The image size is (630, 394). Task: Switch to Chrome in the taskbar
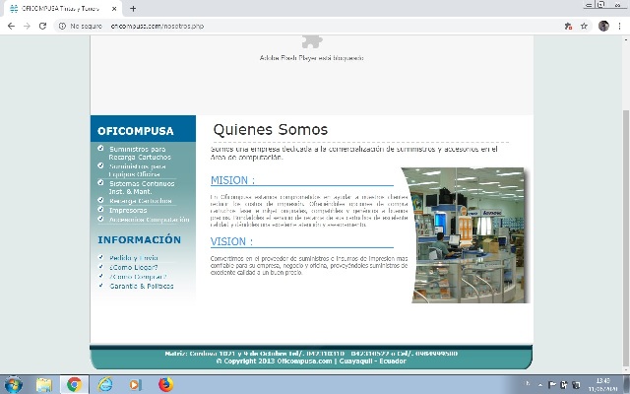[x=75, y=385]
